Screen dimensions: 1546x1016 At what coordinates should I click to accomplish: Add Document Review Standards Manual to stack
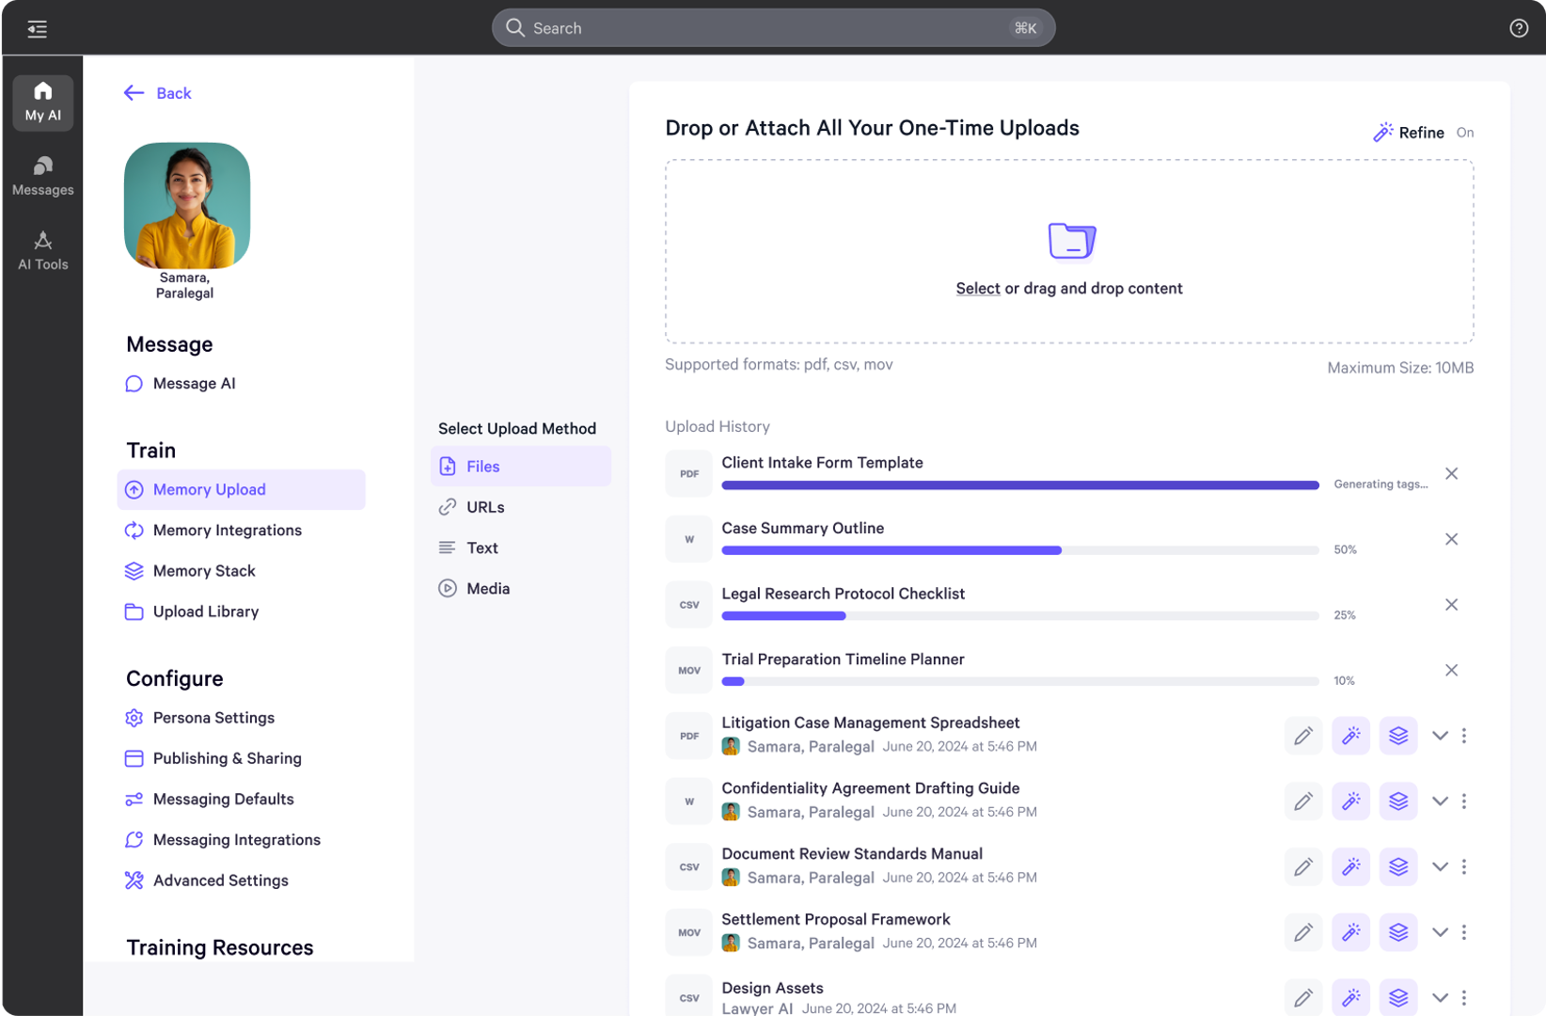pyautogui.click(x=1398, y=866)
